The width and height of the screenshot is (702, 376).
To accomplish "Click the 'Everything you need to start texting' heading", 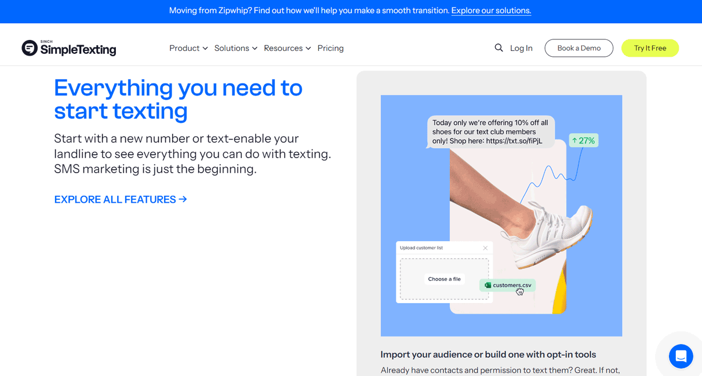I will (x=178, y=99).
